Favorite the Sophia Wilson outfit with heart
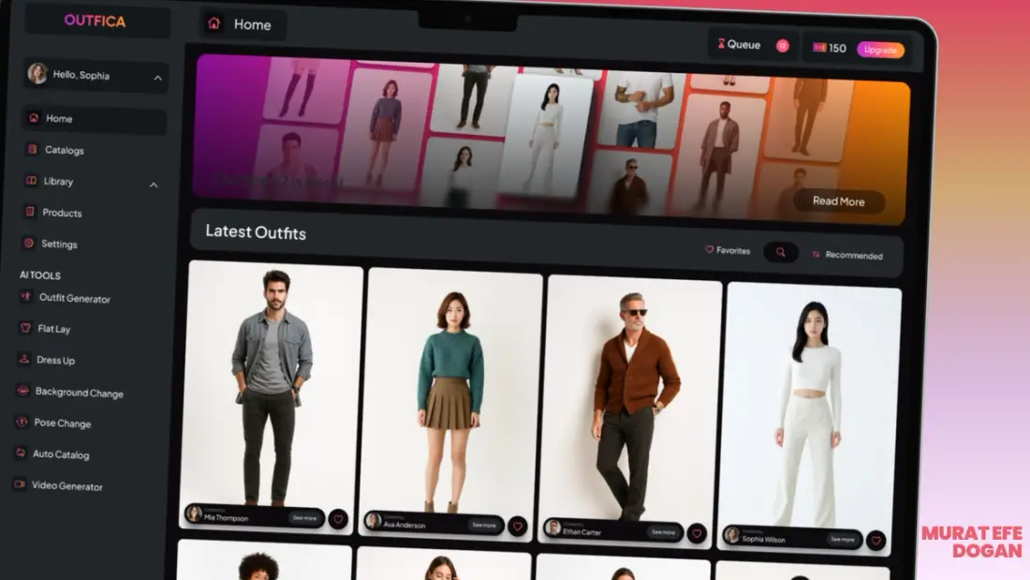The height and width of the screenshot is (580, 1030). 875,541
